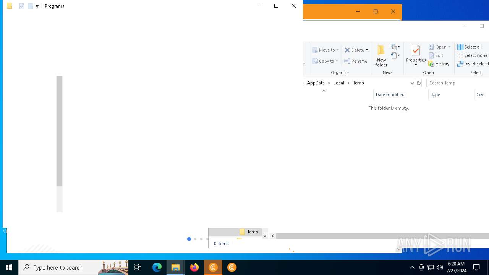489x275 pixels.
Task: Click the New folder quick access icon in Programs window
Action: point(30,6)
